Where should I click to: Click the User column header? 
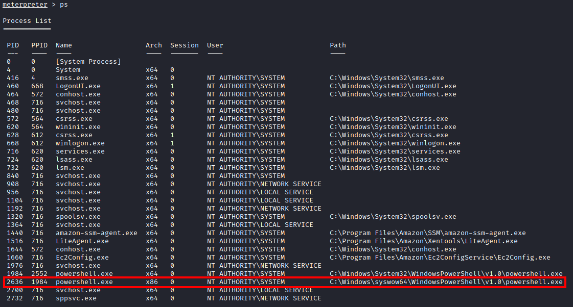click(x=215, y=45)
